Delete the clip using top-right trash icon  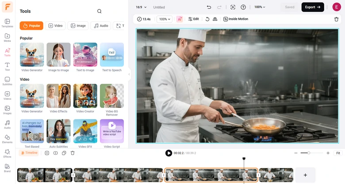click(x=336, y=19)
